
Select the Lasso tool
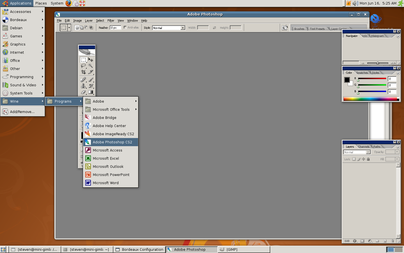pos(84,66)
